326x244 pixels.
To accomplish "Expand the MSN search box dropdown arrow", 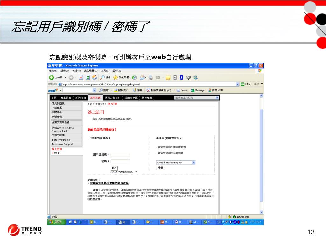I will tap(94, 90).
